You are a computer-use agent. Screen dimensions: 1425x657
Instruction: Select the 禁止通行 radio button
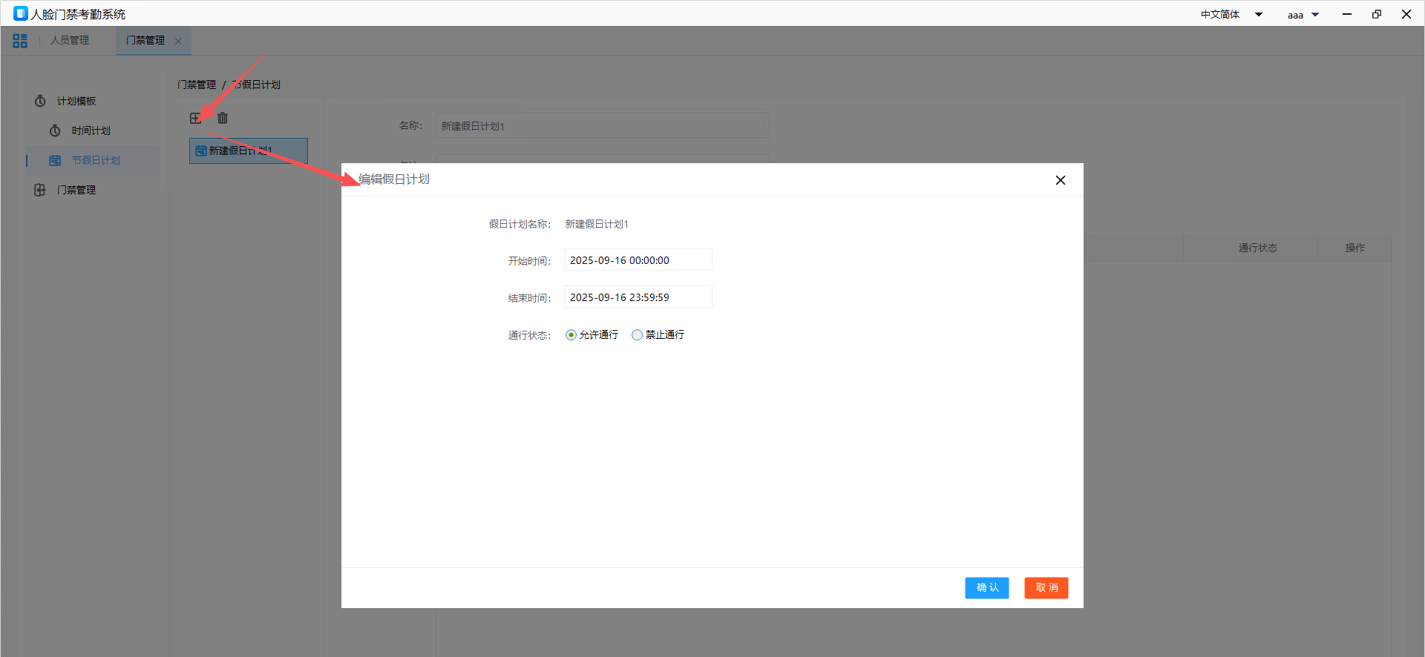(637, 335)
